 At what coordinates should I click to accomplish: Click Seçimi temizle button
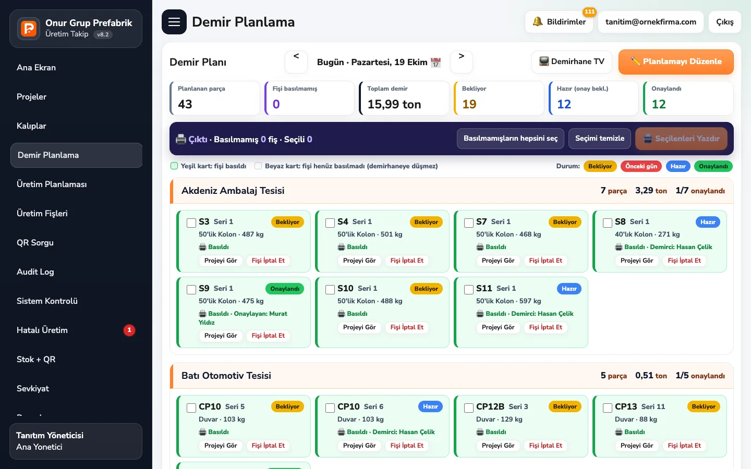pos(600,139)
